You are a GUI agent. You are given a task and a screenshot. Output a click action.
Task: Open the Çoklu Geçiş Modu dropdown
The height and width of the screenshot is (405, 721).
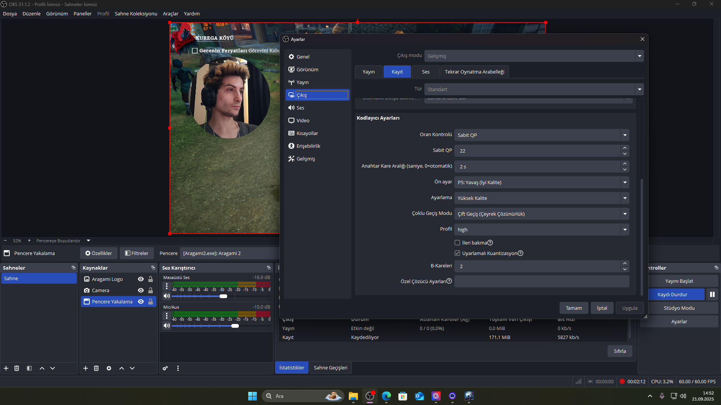pyautogui.click(x=542, y=214)
